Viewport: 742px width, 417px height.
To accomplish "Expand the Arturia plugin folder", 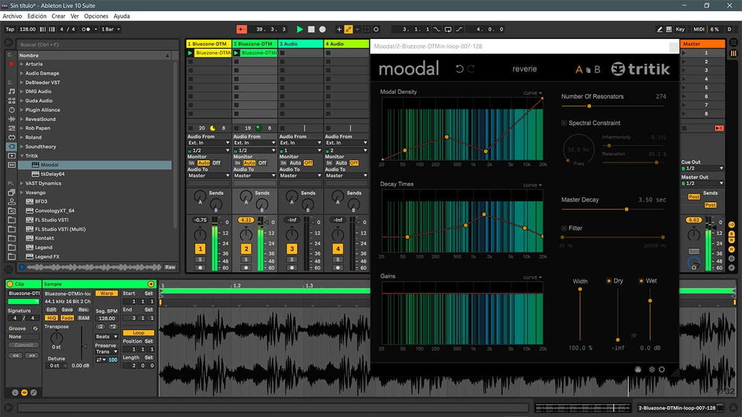I will coord(21,64).
